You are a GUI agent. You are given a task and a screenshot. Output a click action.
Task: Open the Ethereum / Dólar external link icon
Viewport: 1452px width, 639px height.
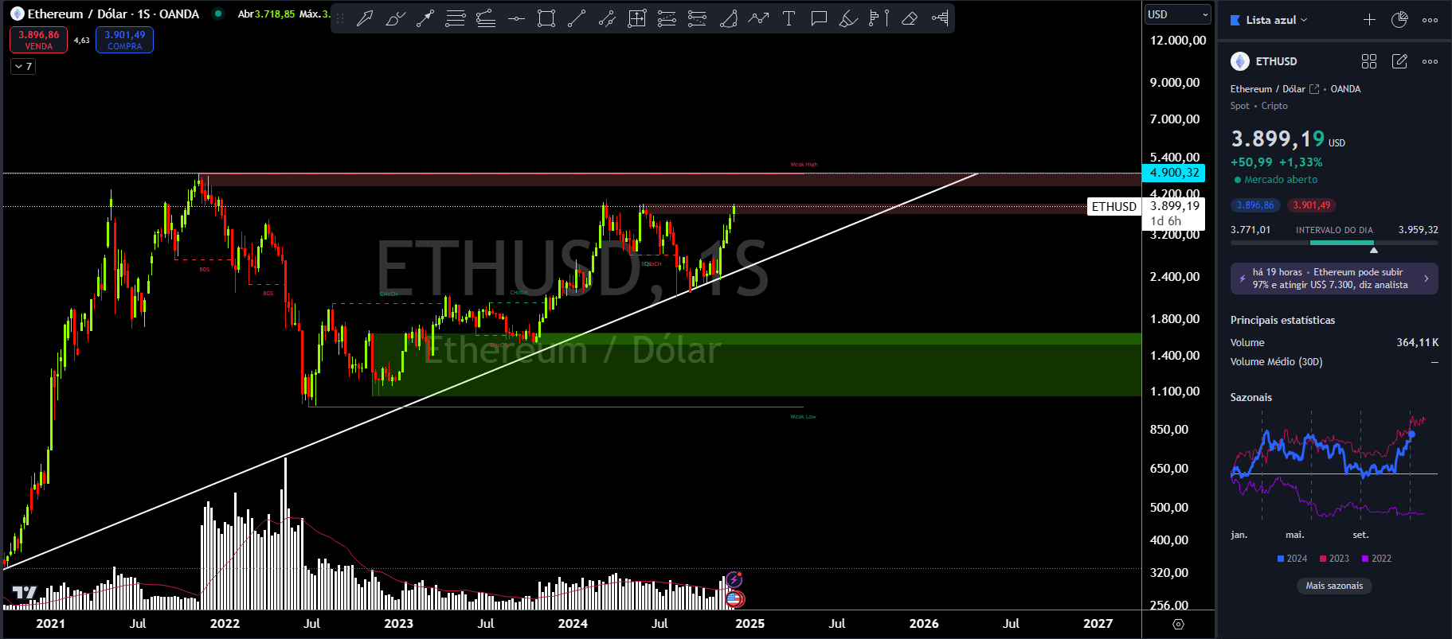coord(1314,89)
